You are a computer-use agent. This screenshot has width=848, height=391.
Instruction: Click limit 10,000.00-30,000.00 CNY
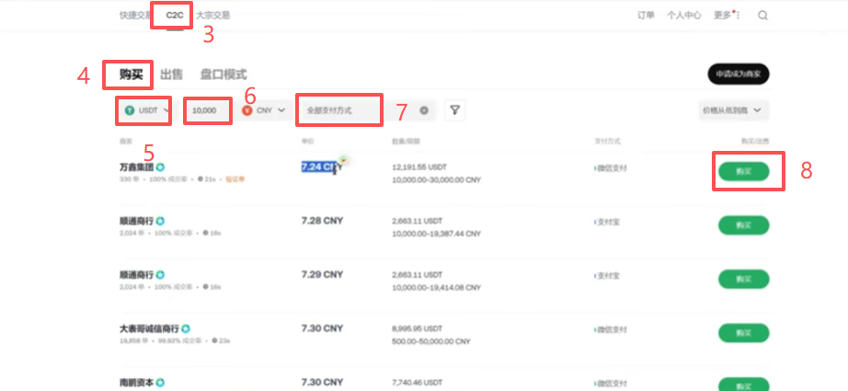click(x=437, y=179)
